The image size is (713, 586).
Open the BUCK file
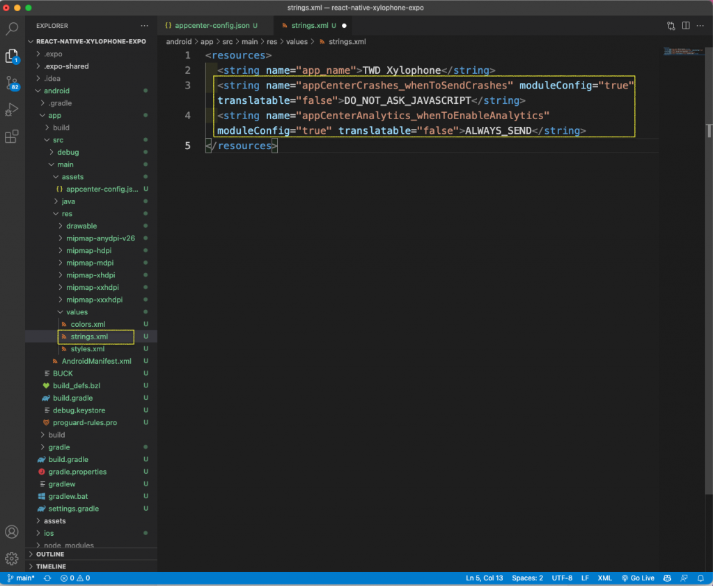click(91, 373)
